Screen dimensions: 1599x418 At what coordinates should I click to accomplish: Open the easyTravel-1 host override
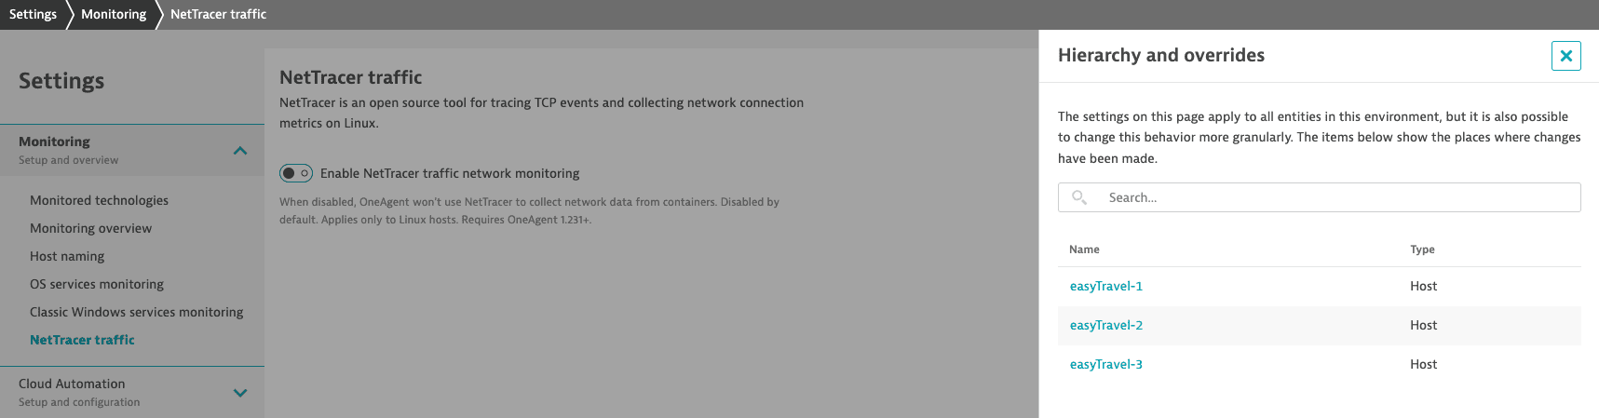(1106, 286)
